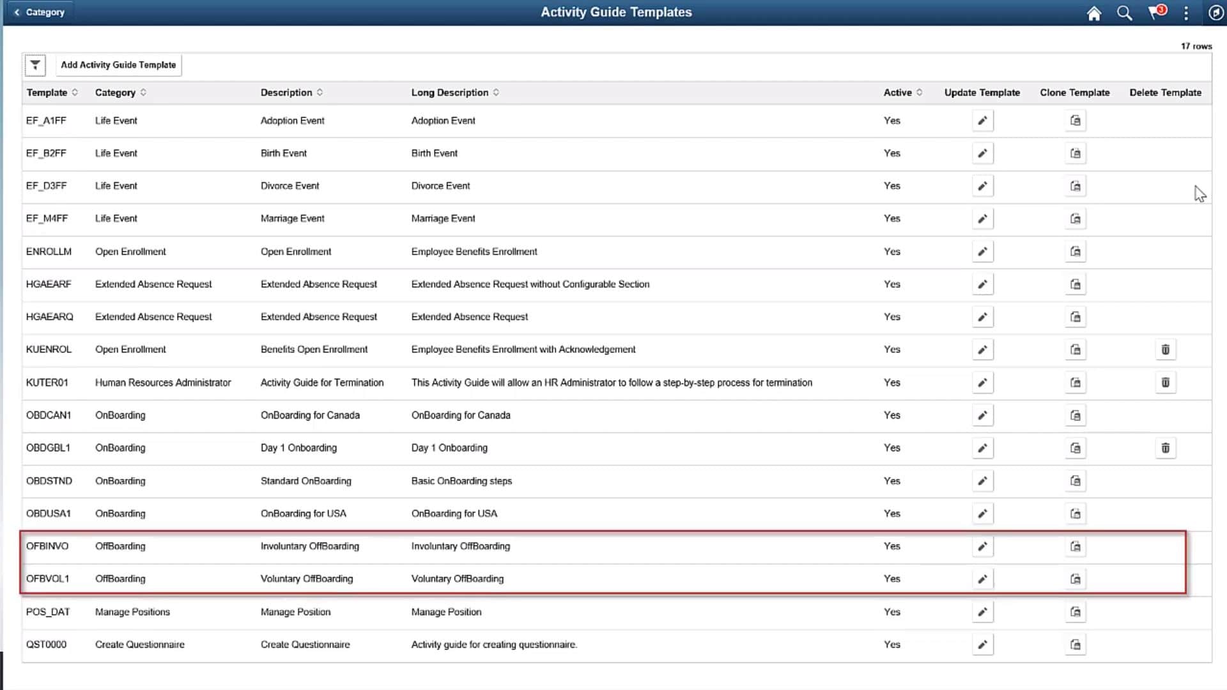Toggle sorting on the Active column
Viewport: 1227px width, 690px height.
click(x=920, y=92)
